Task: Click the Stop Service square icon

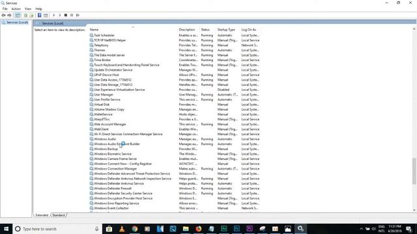Action: point(66,15)
